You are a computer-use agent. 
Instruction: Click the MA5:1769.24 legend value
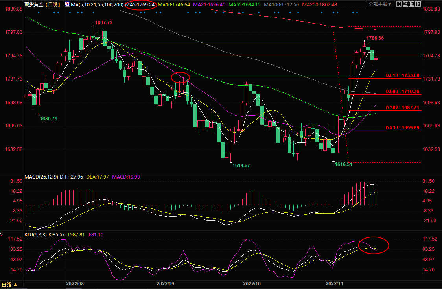click(x=140, y=5)
